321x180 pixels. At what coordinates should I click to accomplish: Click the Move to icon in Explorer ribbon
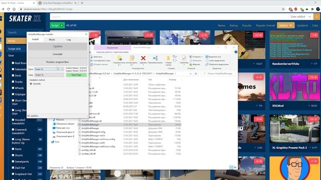(x=119, y=58)
